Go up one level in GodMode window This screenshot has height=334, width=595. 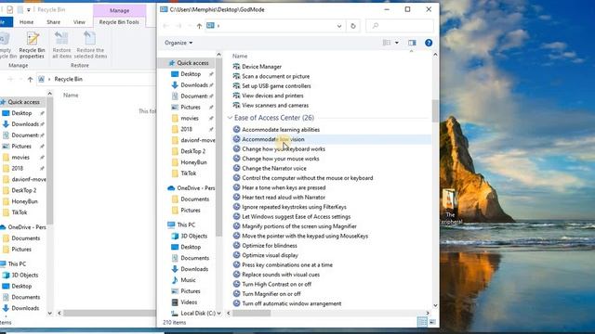coord(199,26)
